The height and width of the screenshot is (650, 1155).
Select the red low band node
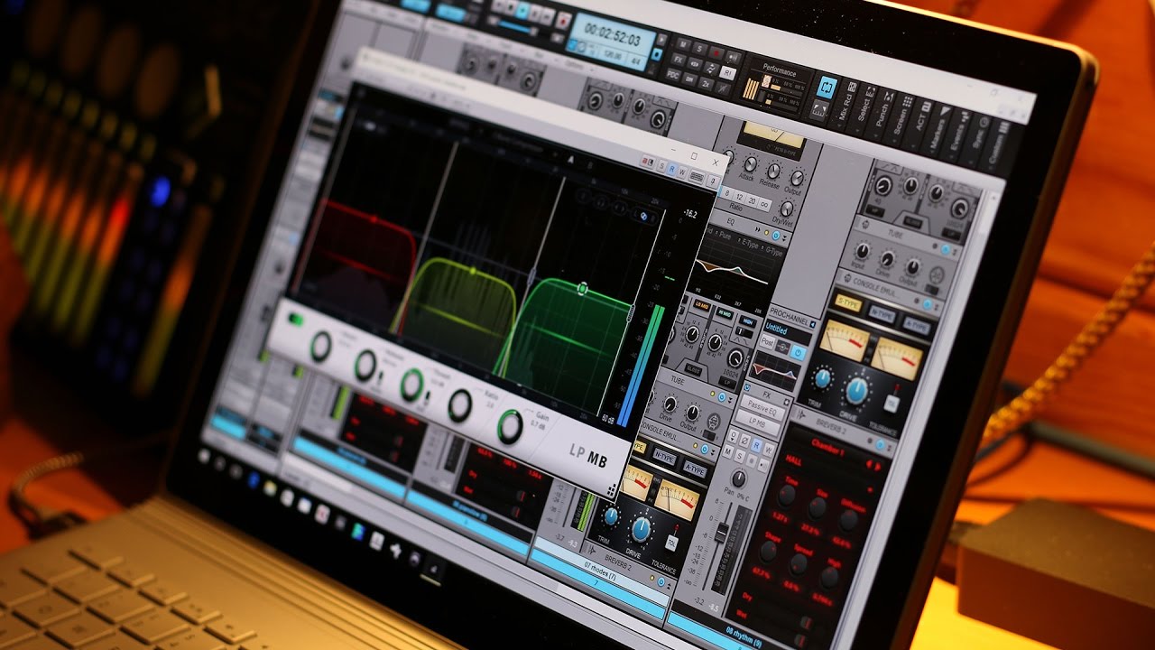point(374,218)
